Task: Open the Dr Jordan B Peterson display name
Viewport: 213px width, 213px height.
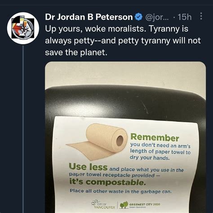Action: click(x=89, y=17)
